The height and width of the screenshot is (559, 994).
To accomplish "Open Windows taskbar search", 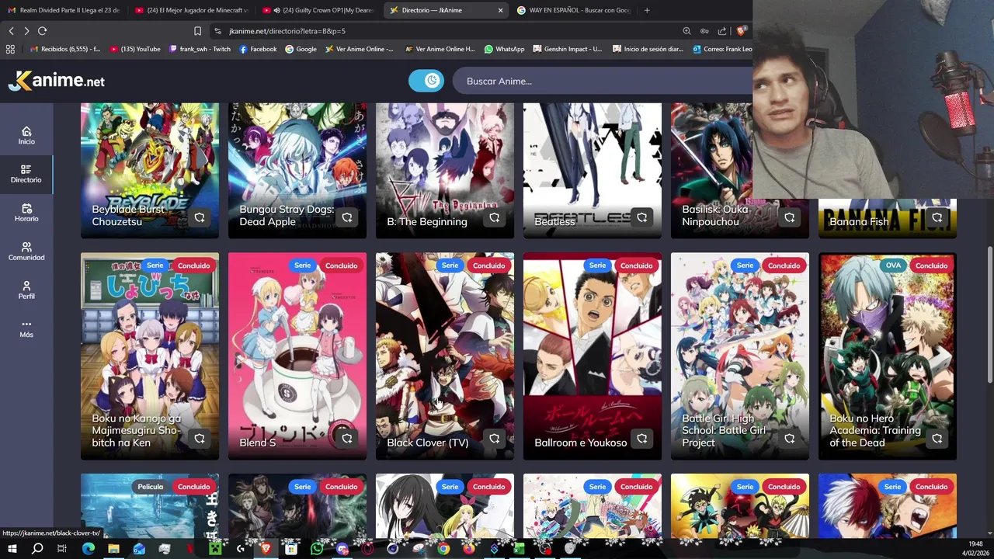I will 37,549.
